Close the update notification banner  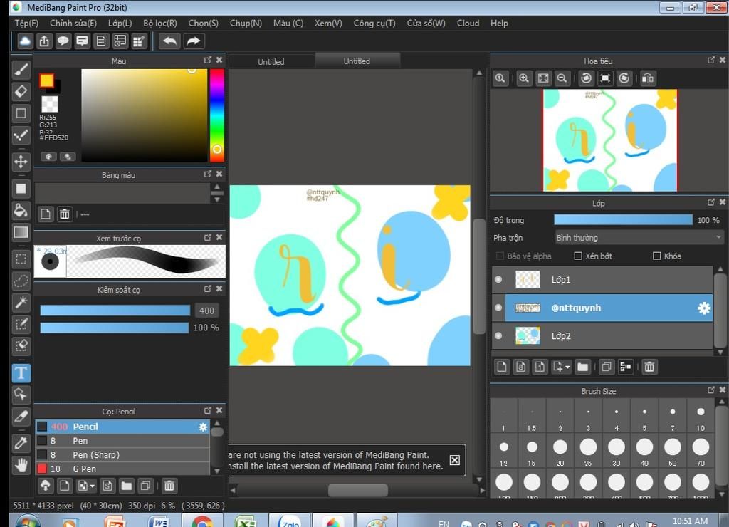pos(455,460)
